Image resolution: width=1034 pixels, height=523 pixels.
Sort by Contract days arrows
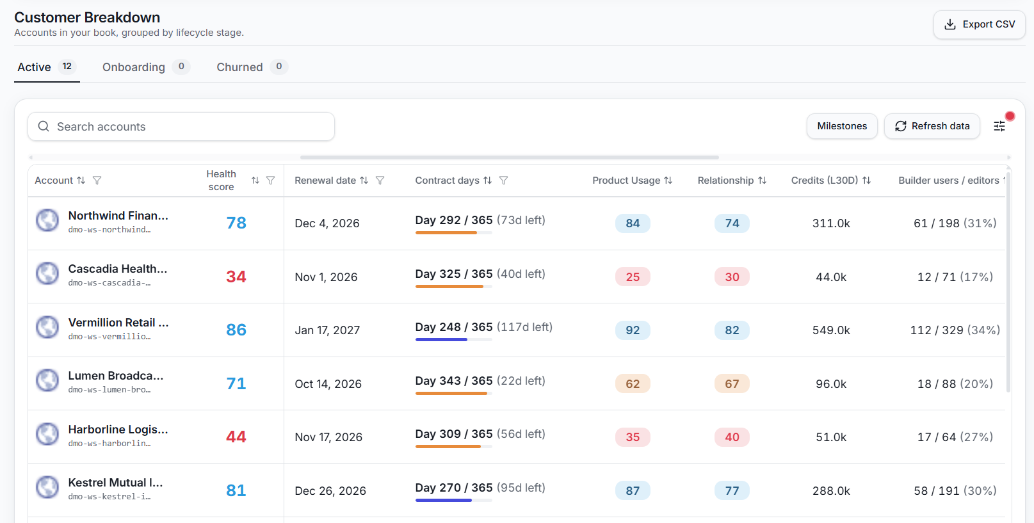[x=487, y=181]
